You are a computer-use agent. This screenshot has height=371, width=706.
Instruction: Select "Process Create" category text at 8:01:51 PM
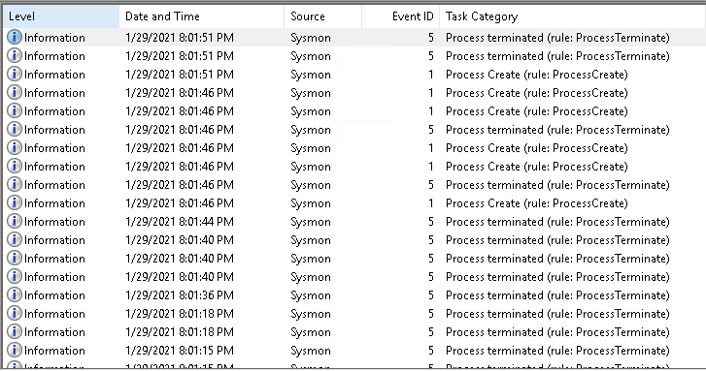[537, 75]
